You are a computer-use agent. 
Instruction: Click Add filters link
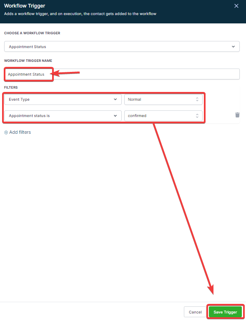pyautogui.click(x=20, y=132)
